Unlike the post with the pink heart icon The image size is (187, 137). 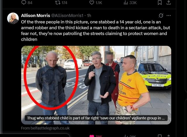[92, 136]
